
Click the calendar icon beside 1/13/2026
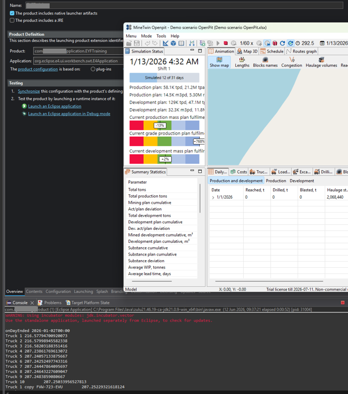pos(322,43)
